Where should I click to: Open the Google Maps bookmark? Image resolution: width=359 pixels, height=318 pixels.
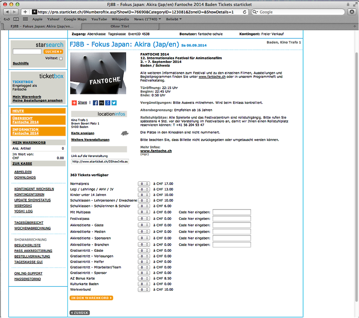coord(75,19)
